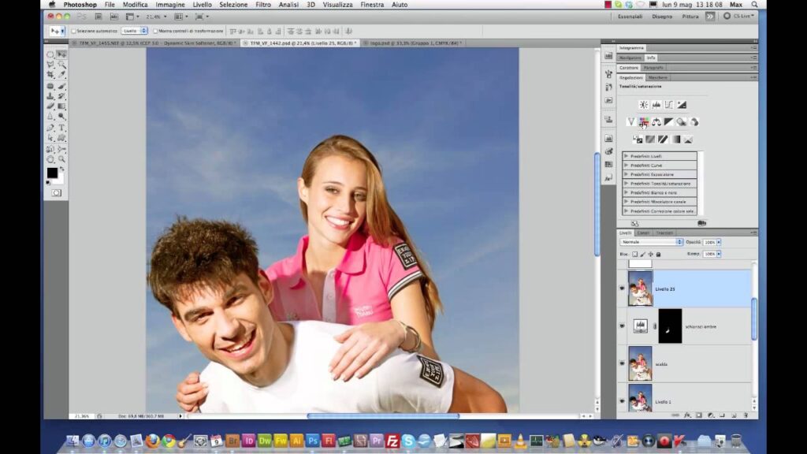Open the Normale blend mode dropdown
The height and width of the screenshot is (454, 807).
651,242
